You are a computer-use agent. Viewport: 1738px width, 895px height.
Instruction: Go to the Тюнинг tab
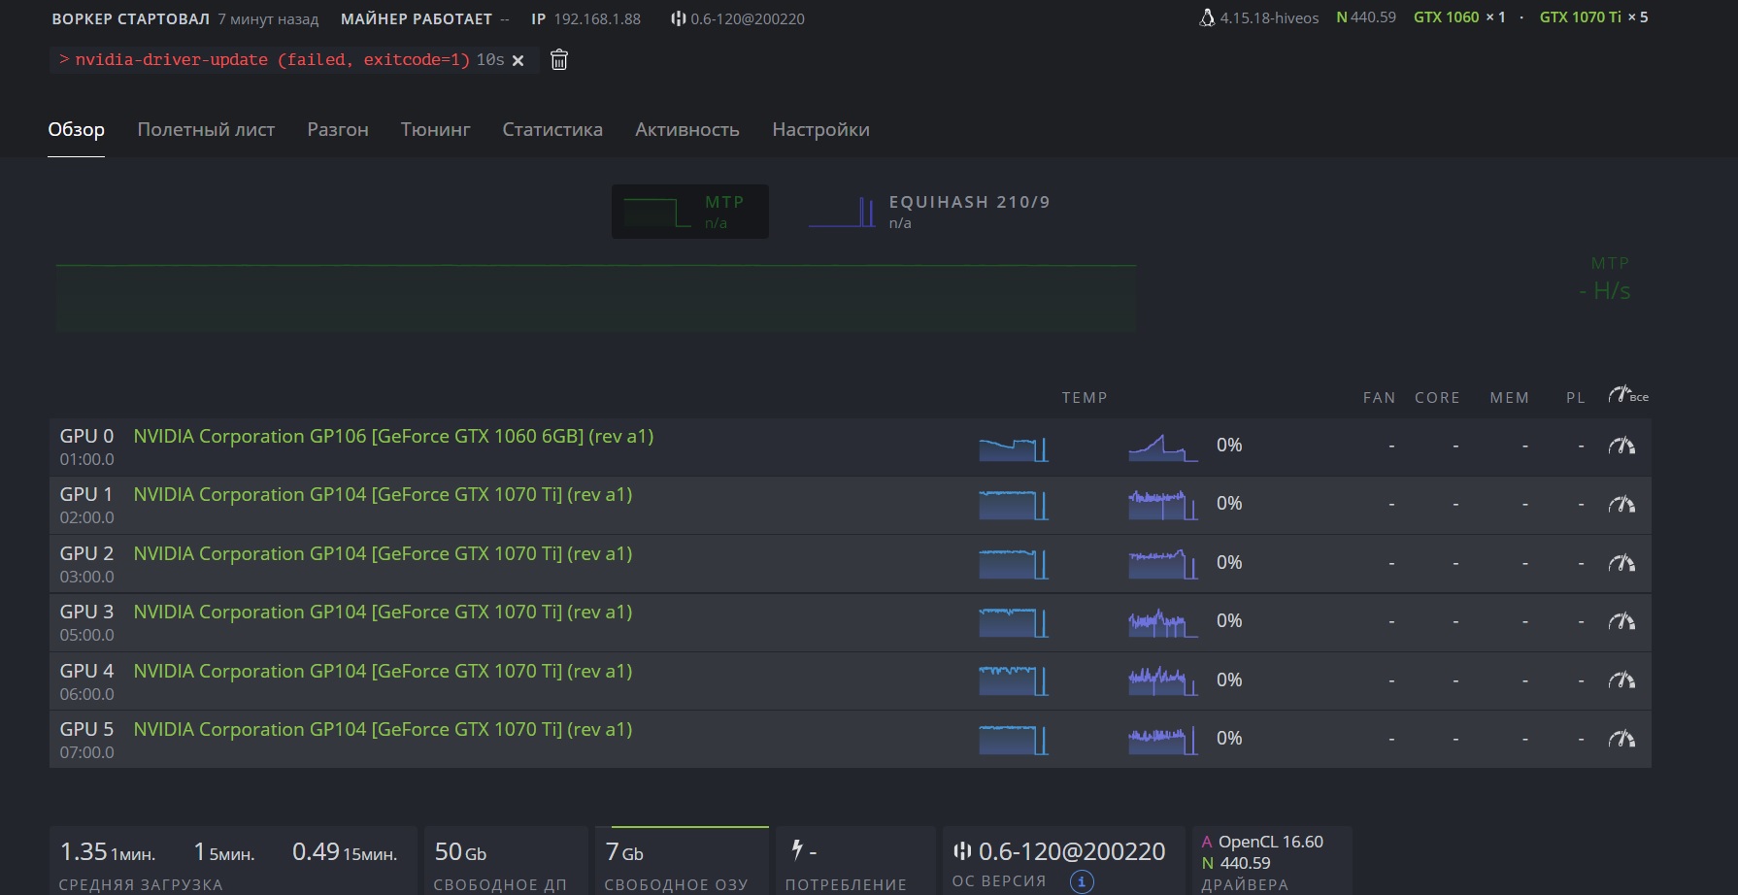click(x=435, y=130)
